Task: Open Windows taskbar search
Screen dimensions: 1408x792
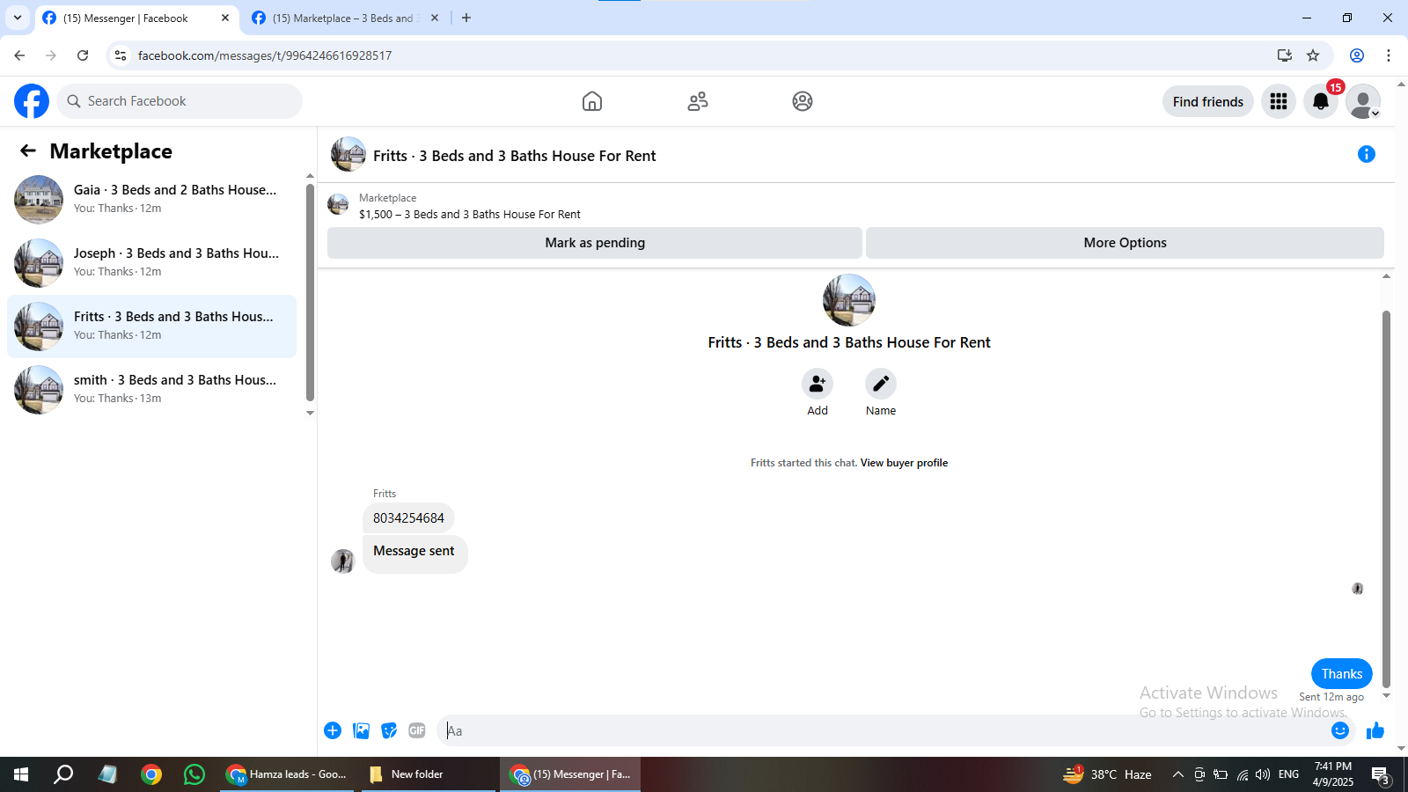Action: 63,774
